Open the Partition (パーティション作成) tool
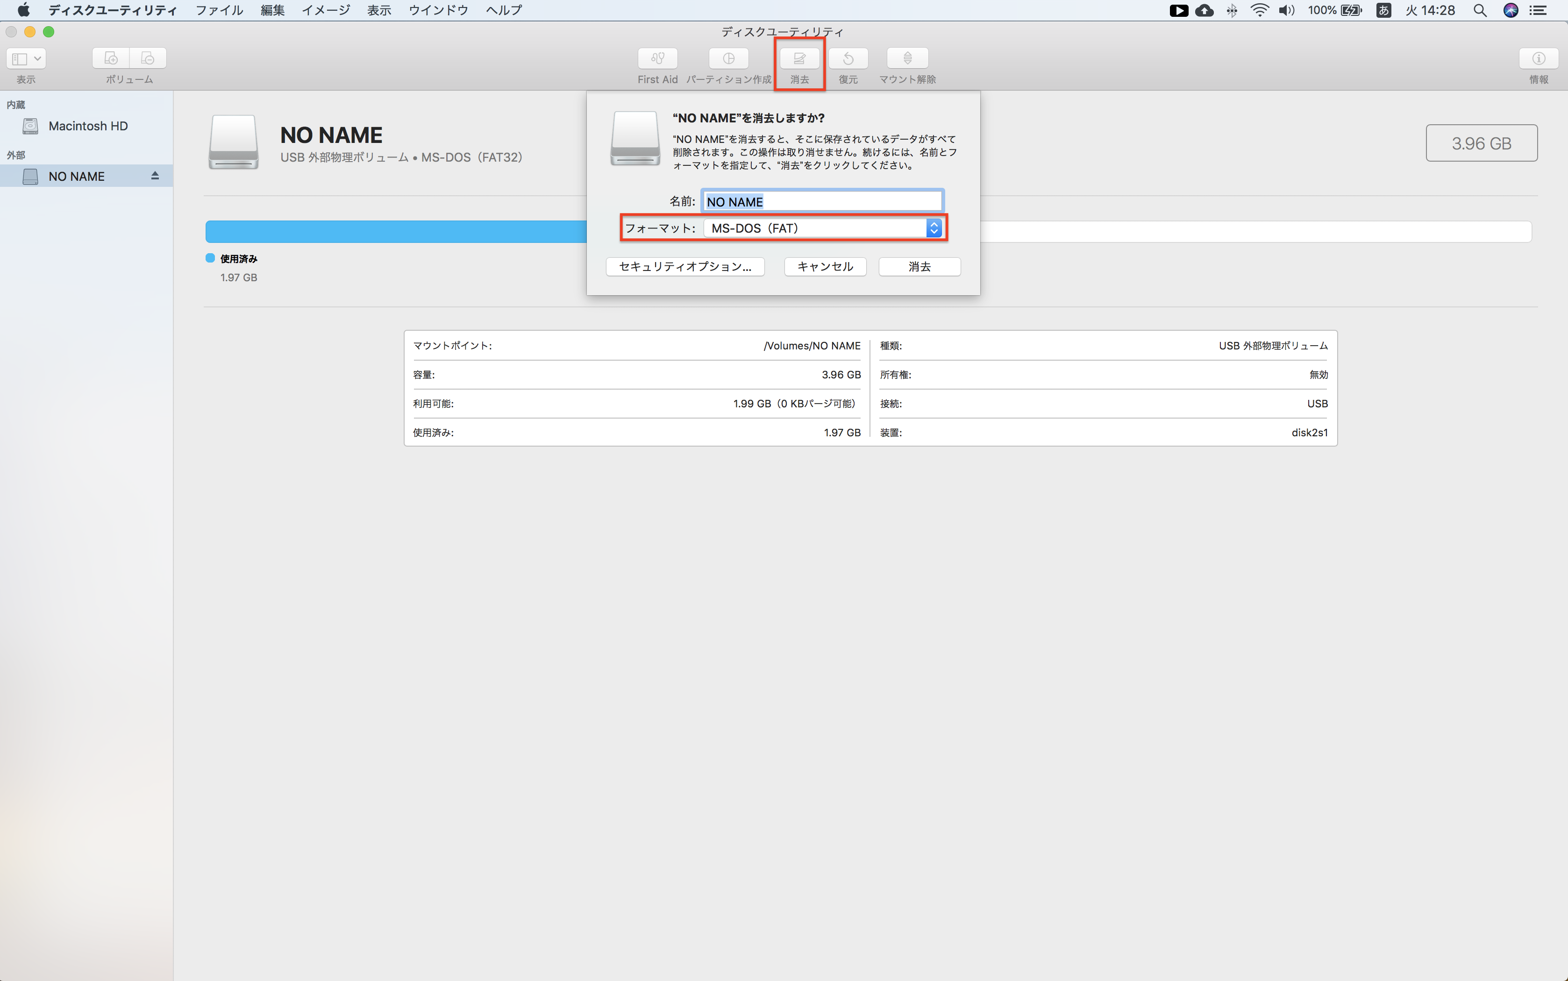Screen dimensions: 1568x981 point(728,58)
